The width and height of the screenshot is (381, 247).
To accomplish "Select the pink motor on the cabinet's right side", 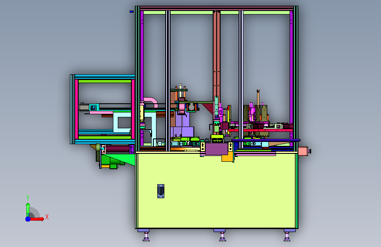I will (x=304, y=151).
